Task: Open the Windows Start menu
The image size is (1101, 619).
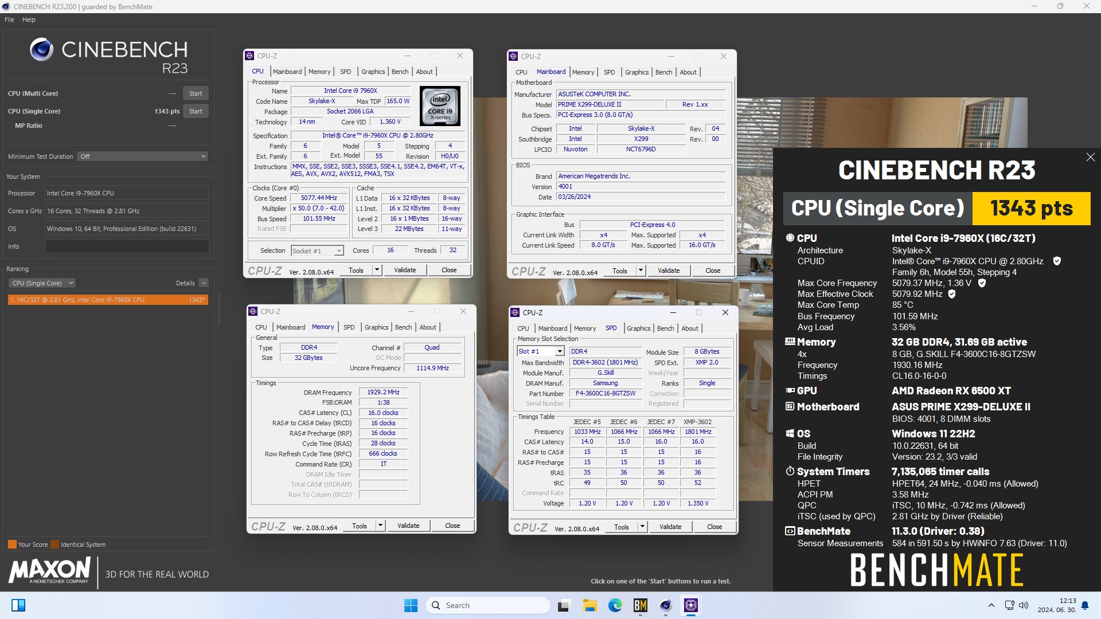Action: tap(411, 605)
